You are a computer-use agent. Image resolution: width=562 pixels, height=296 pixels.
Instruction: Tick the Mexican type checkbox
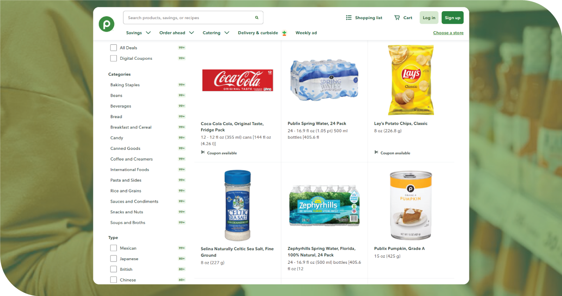[114, 248]
